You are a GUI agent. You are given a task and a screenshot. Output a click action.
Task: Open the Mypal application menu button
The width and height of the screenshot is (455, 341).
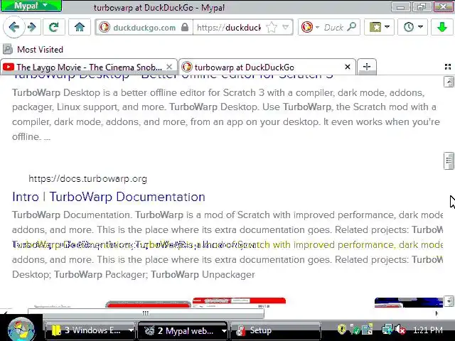tap(31, 6)
